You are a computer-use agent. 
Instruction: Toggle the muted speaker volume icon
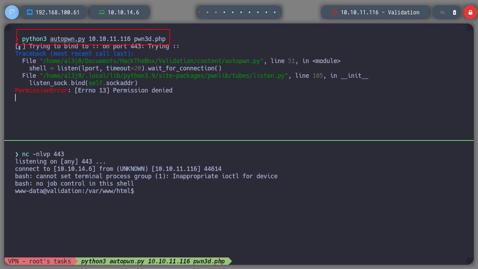click(443, 12)
